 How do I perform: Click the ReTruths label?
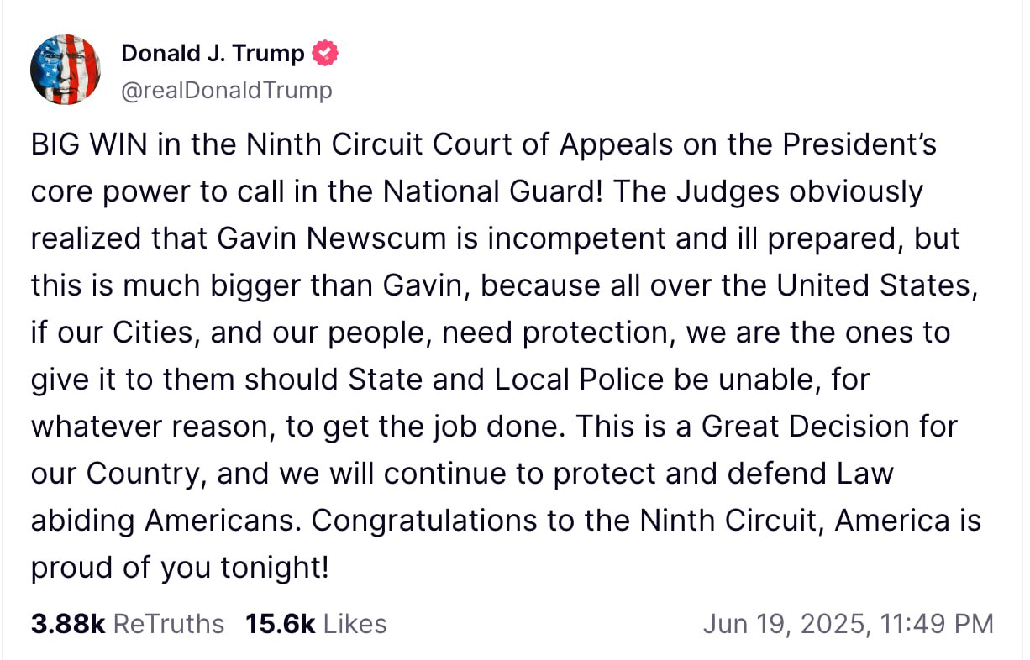(169, 624)
